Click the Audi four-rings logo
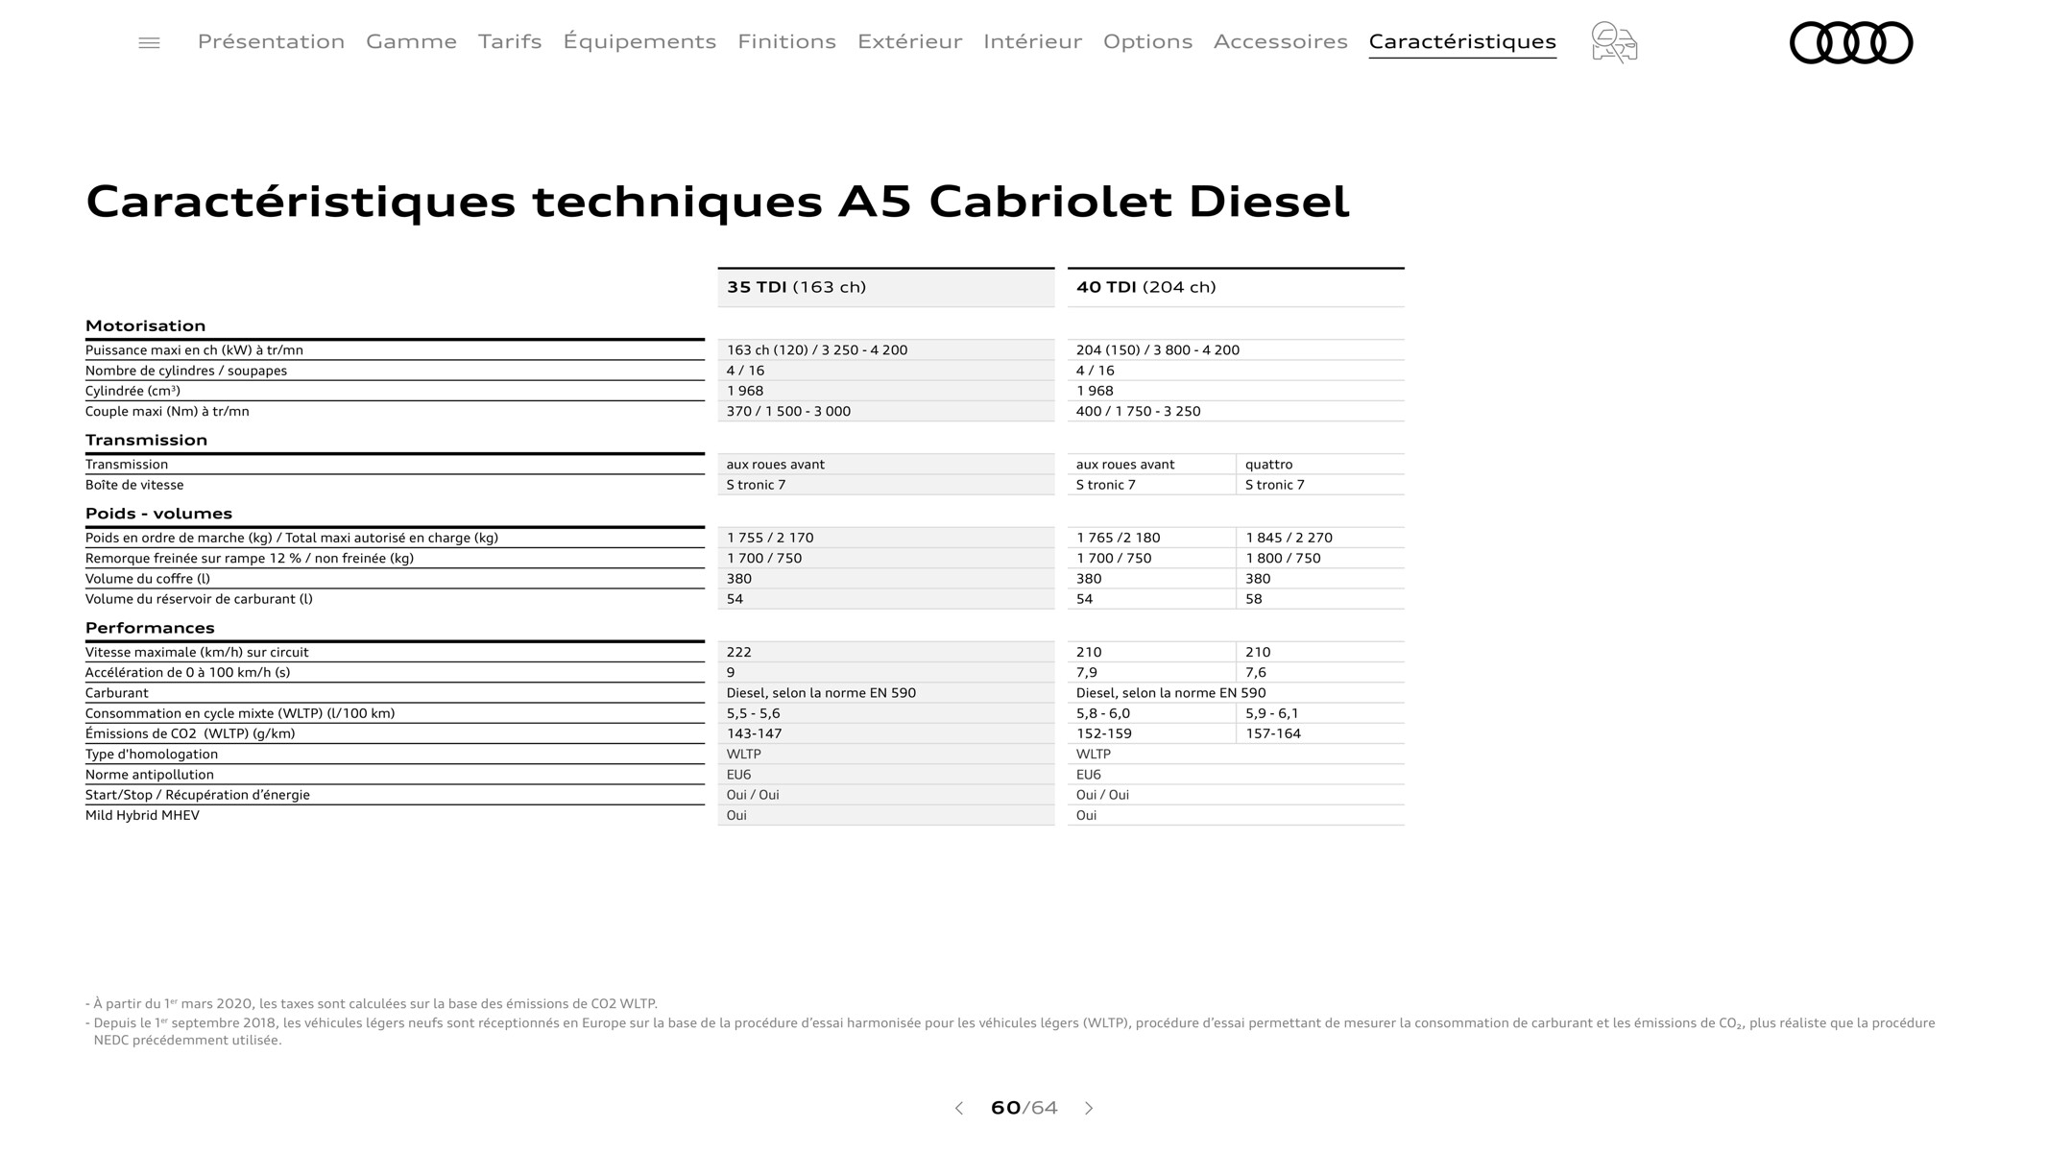Image resolution: width=2048 pixels, height=1152 pixels. 1851,42
